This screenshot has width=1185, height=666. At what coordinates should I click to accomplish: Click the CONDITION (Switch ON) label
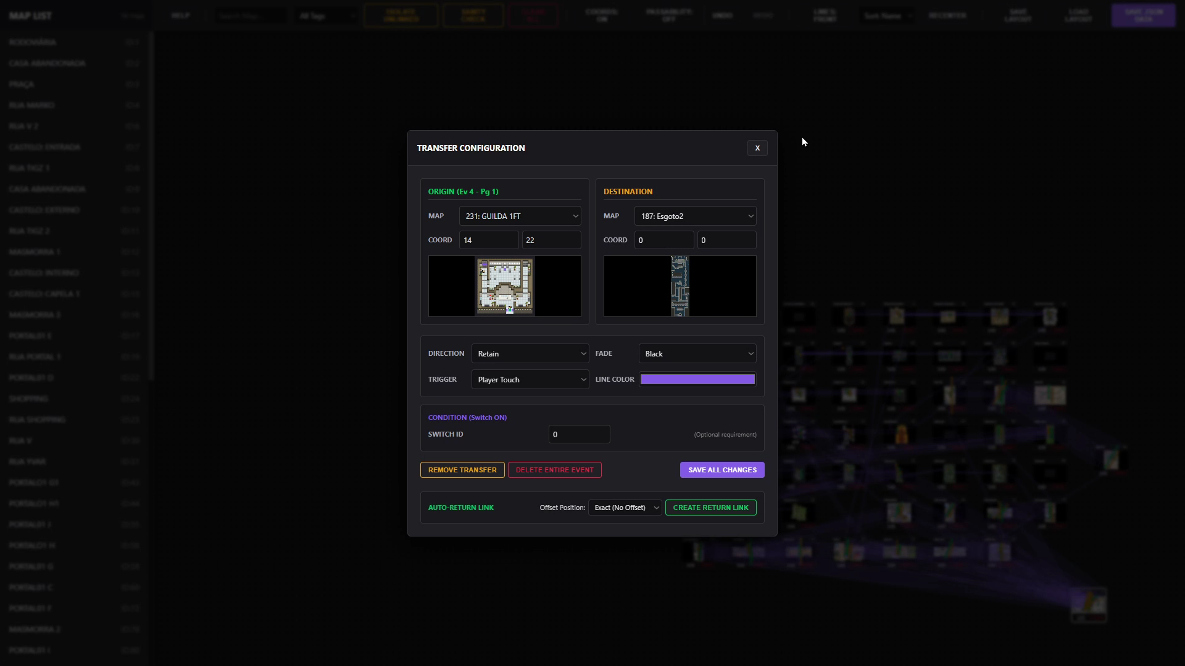[467, 417]
